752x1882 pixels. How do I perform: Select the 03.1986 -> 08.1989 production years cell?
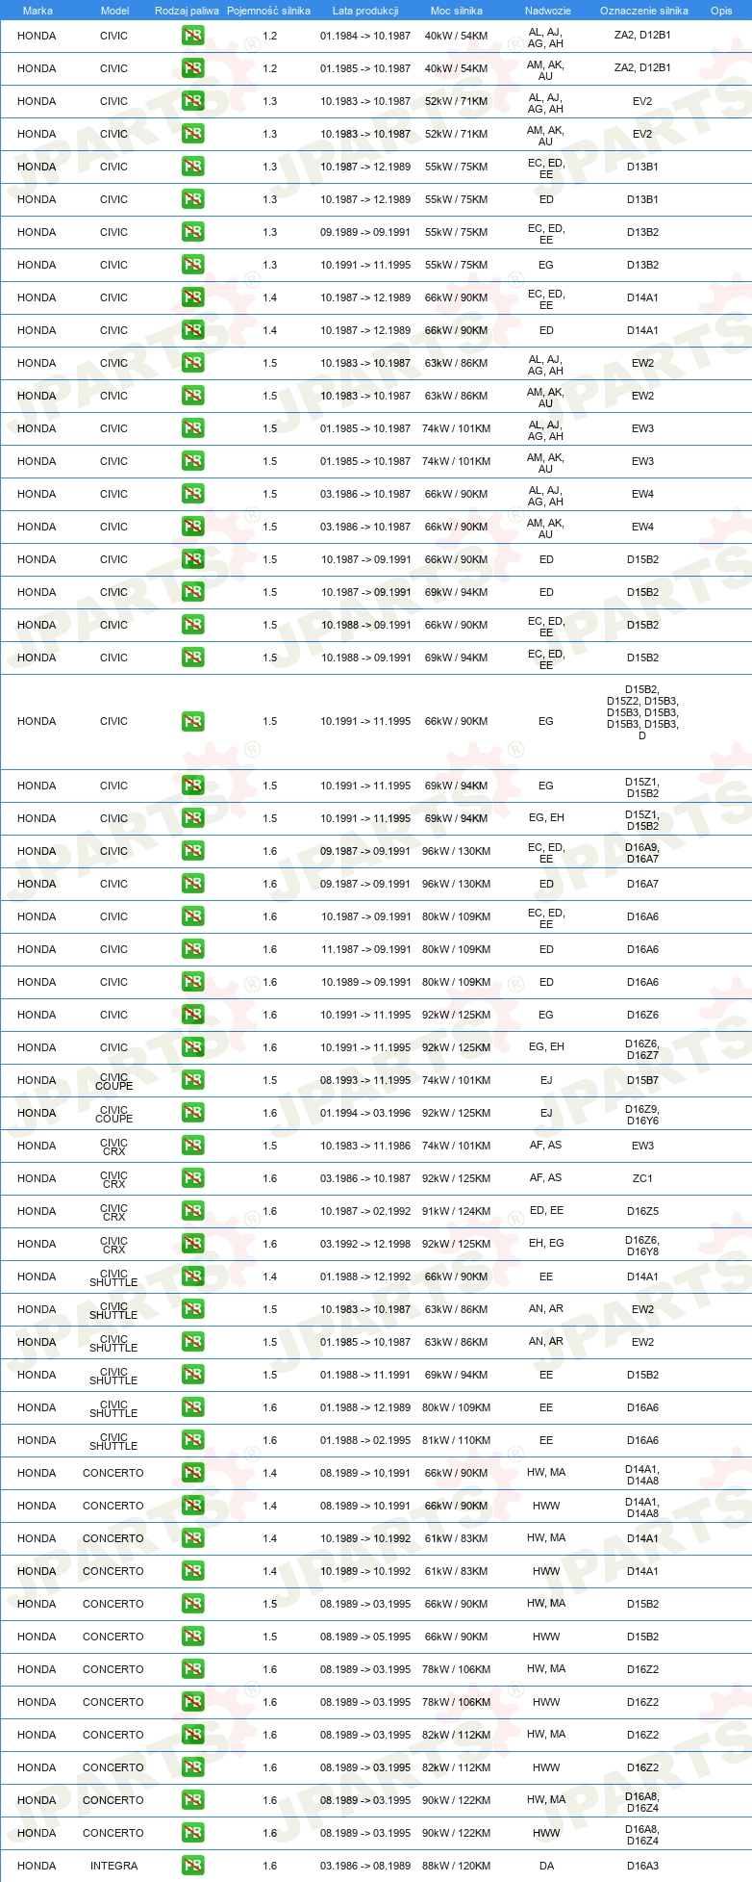tap(365, 1866)
